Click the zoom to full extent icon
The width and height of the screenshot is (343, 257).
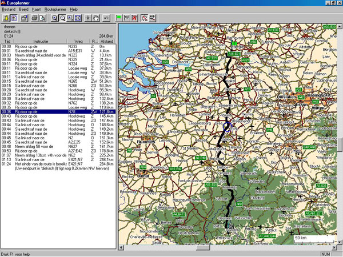[x=77, y=18]
